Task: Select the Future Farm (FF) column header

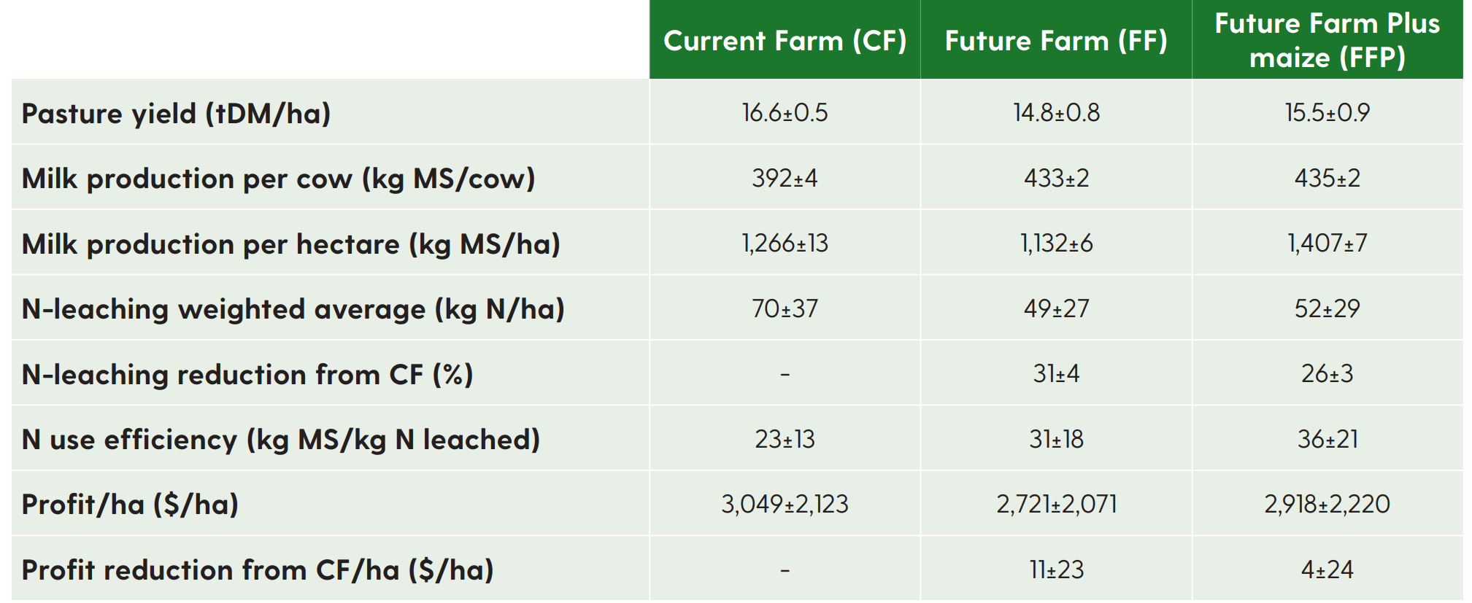Action: pos(1056,41)
